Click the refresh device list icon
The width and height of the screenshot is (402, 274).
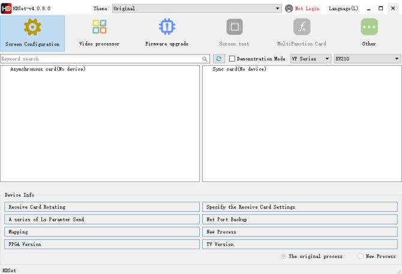[x=219, y=59]
